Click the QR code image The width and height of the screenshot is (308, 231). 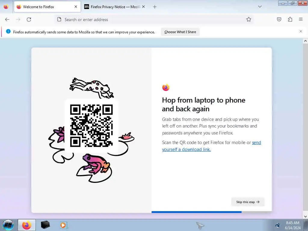tap(91, 126)
